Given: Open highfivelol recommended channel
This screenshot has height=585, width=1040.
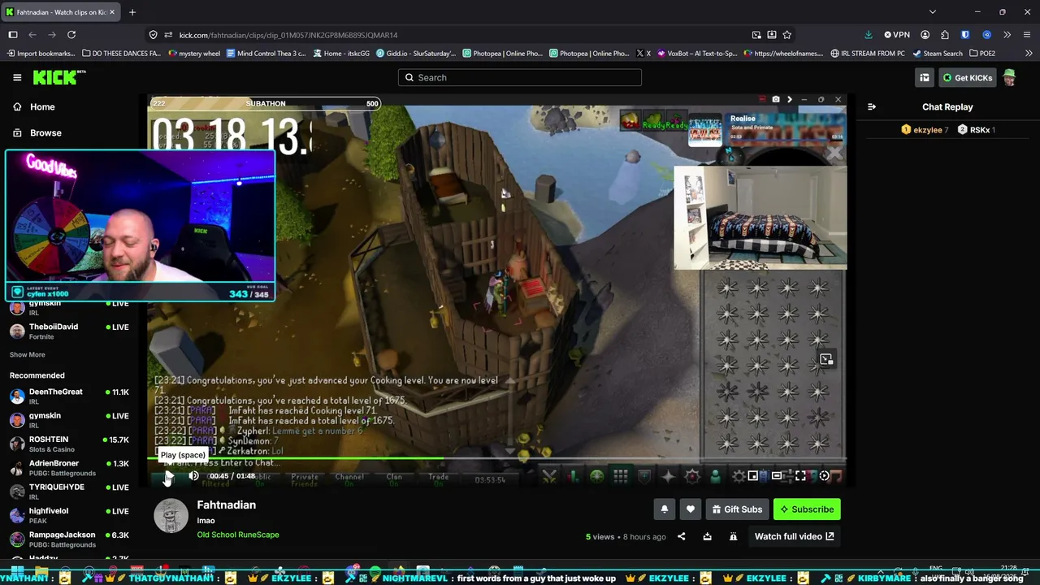Looking at the screenshot, I should (x=70, y=516).
